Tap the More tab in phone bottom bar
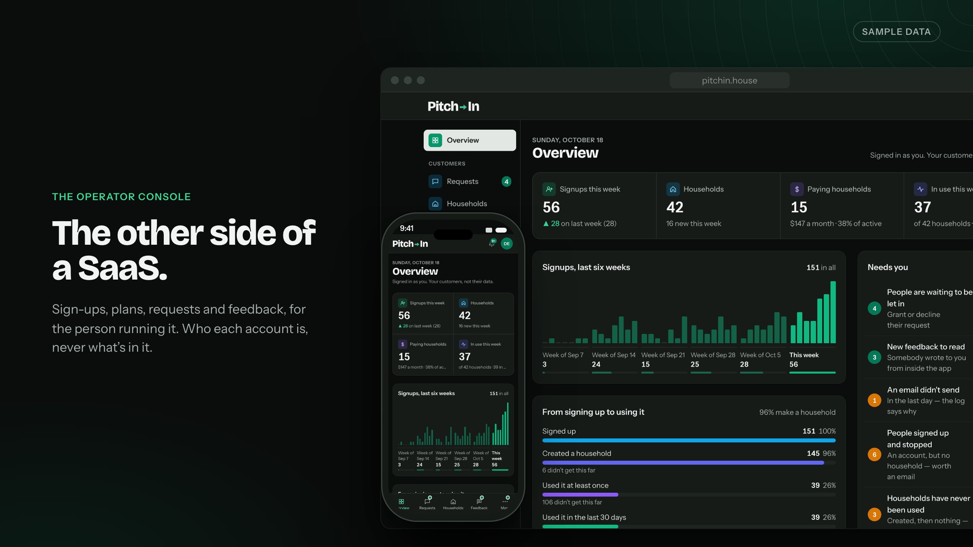 pos(505,503)
